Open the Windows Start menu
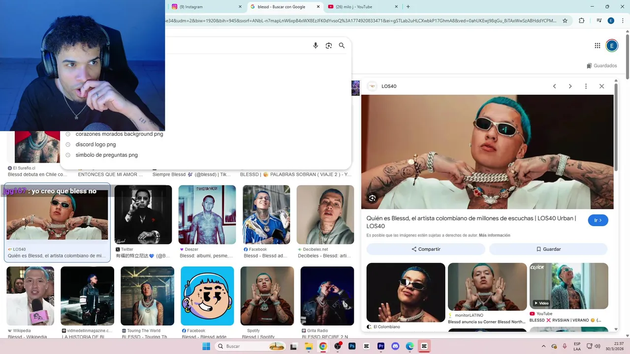 [206, 346]
